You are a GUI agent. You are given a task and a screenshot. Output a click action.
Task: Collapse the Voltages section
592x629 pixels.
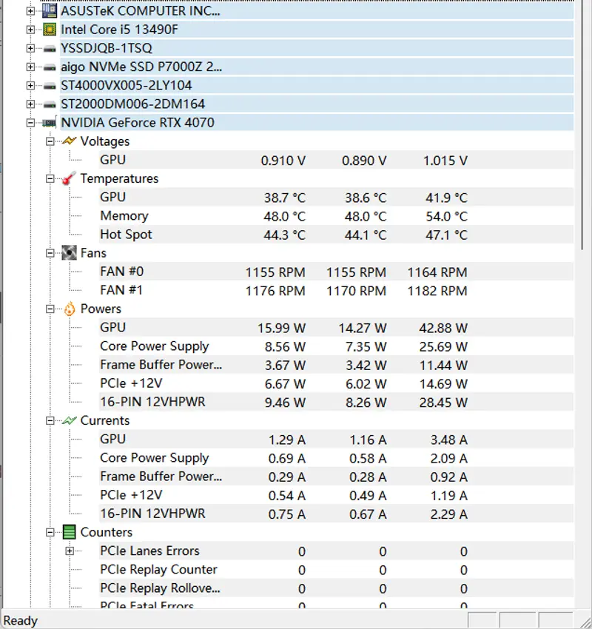click(x=50, y=141)
